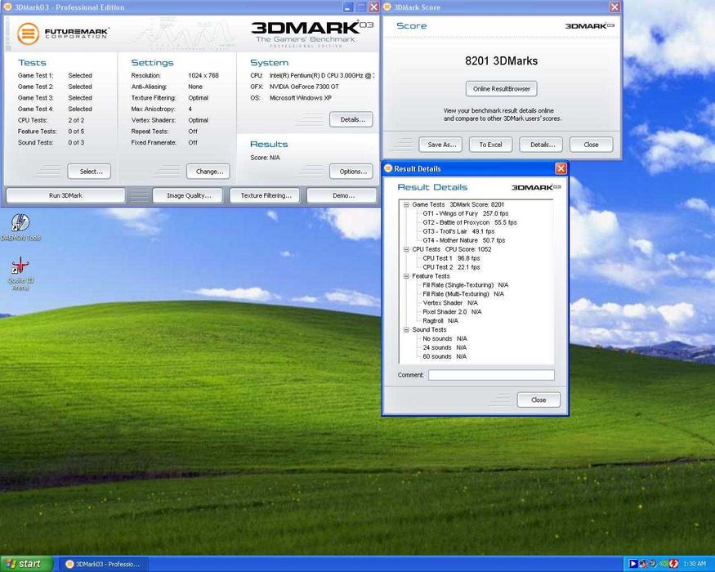Click Details in the 3DMark Score window

coord(541,145)
